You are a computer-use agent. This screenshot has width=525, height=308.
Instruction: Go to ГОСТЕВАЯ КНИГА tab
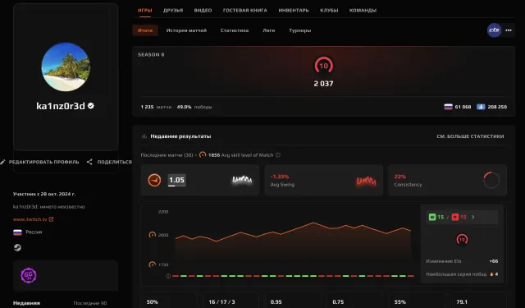tap(244, 11)
